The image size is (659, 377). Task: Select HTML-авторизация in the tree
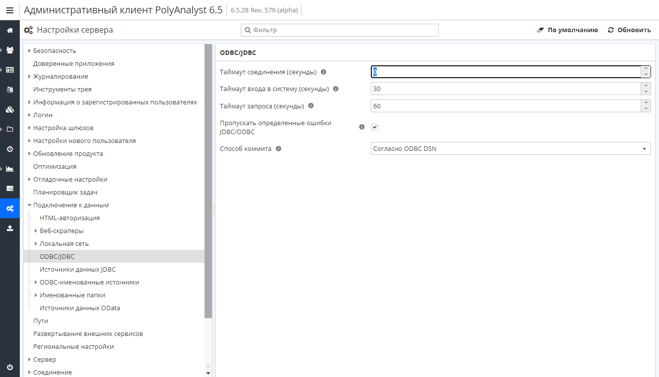(x=70, y=218)
